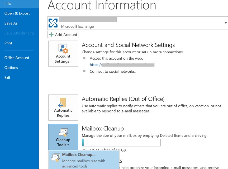Click 'Connect to social networks.' text
The height and width of the screenshot is (169, 228).
pyautogui.click(x=112, y=72)
